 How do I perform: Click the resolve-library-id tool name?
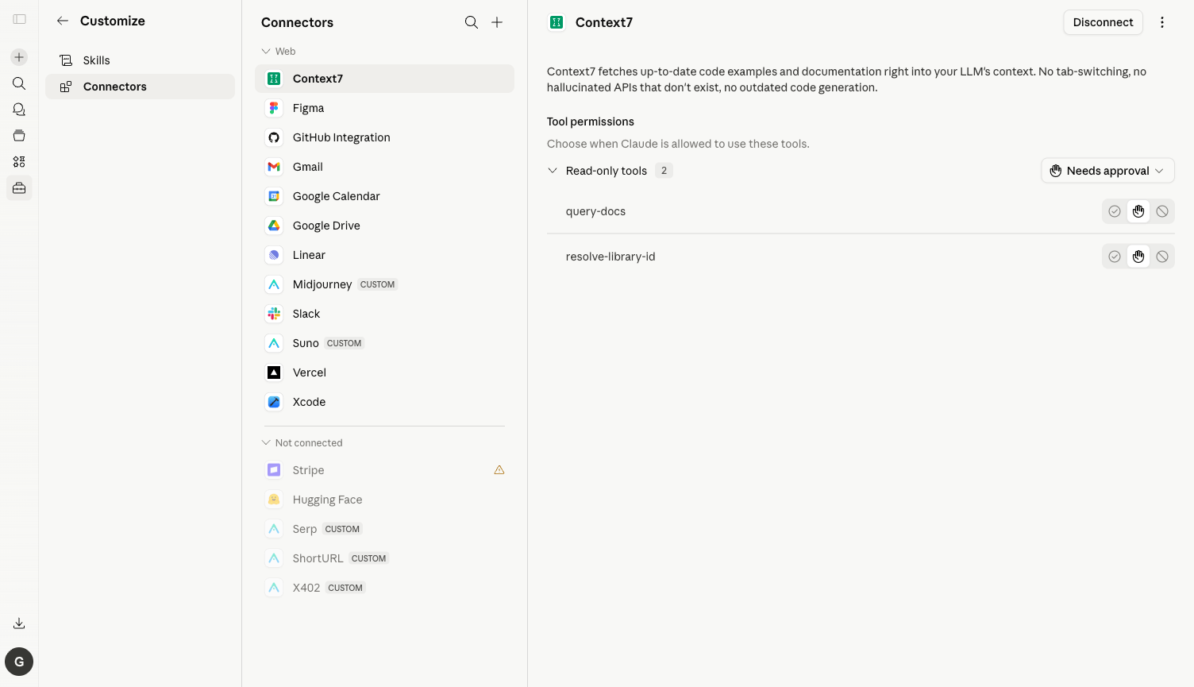coord(610,257)
